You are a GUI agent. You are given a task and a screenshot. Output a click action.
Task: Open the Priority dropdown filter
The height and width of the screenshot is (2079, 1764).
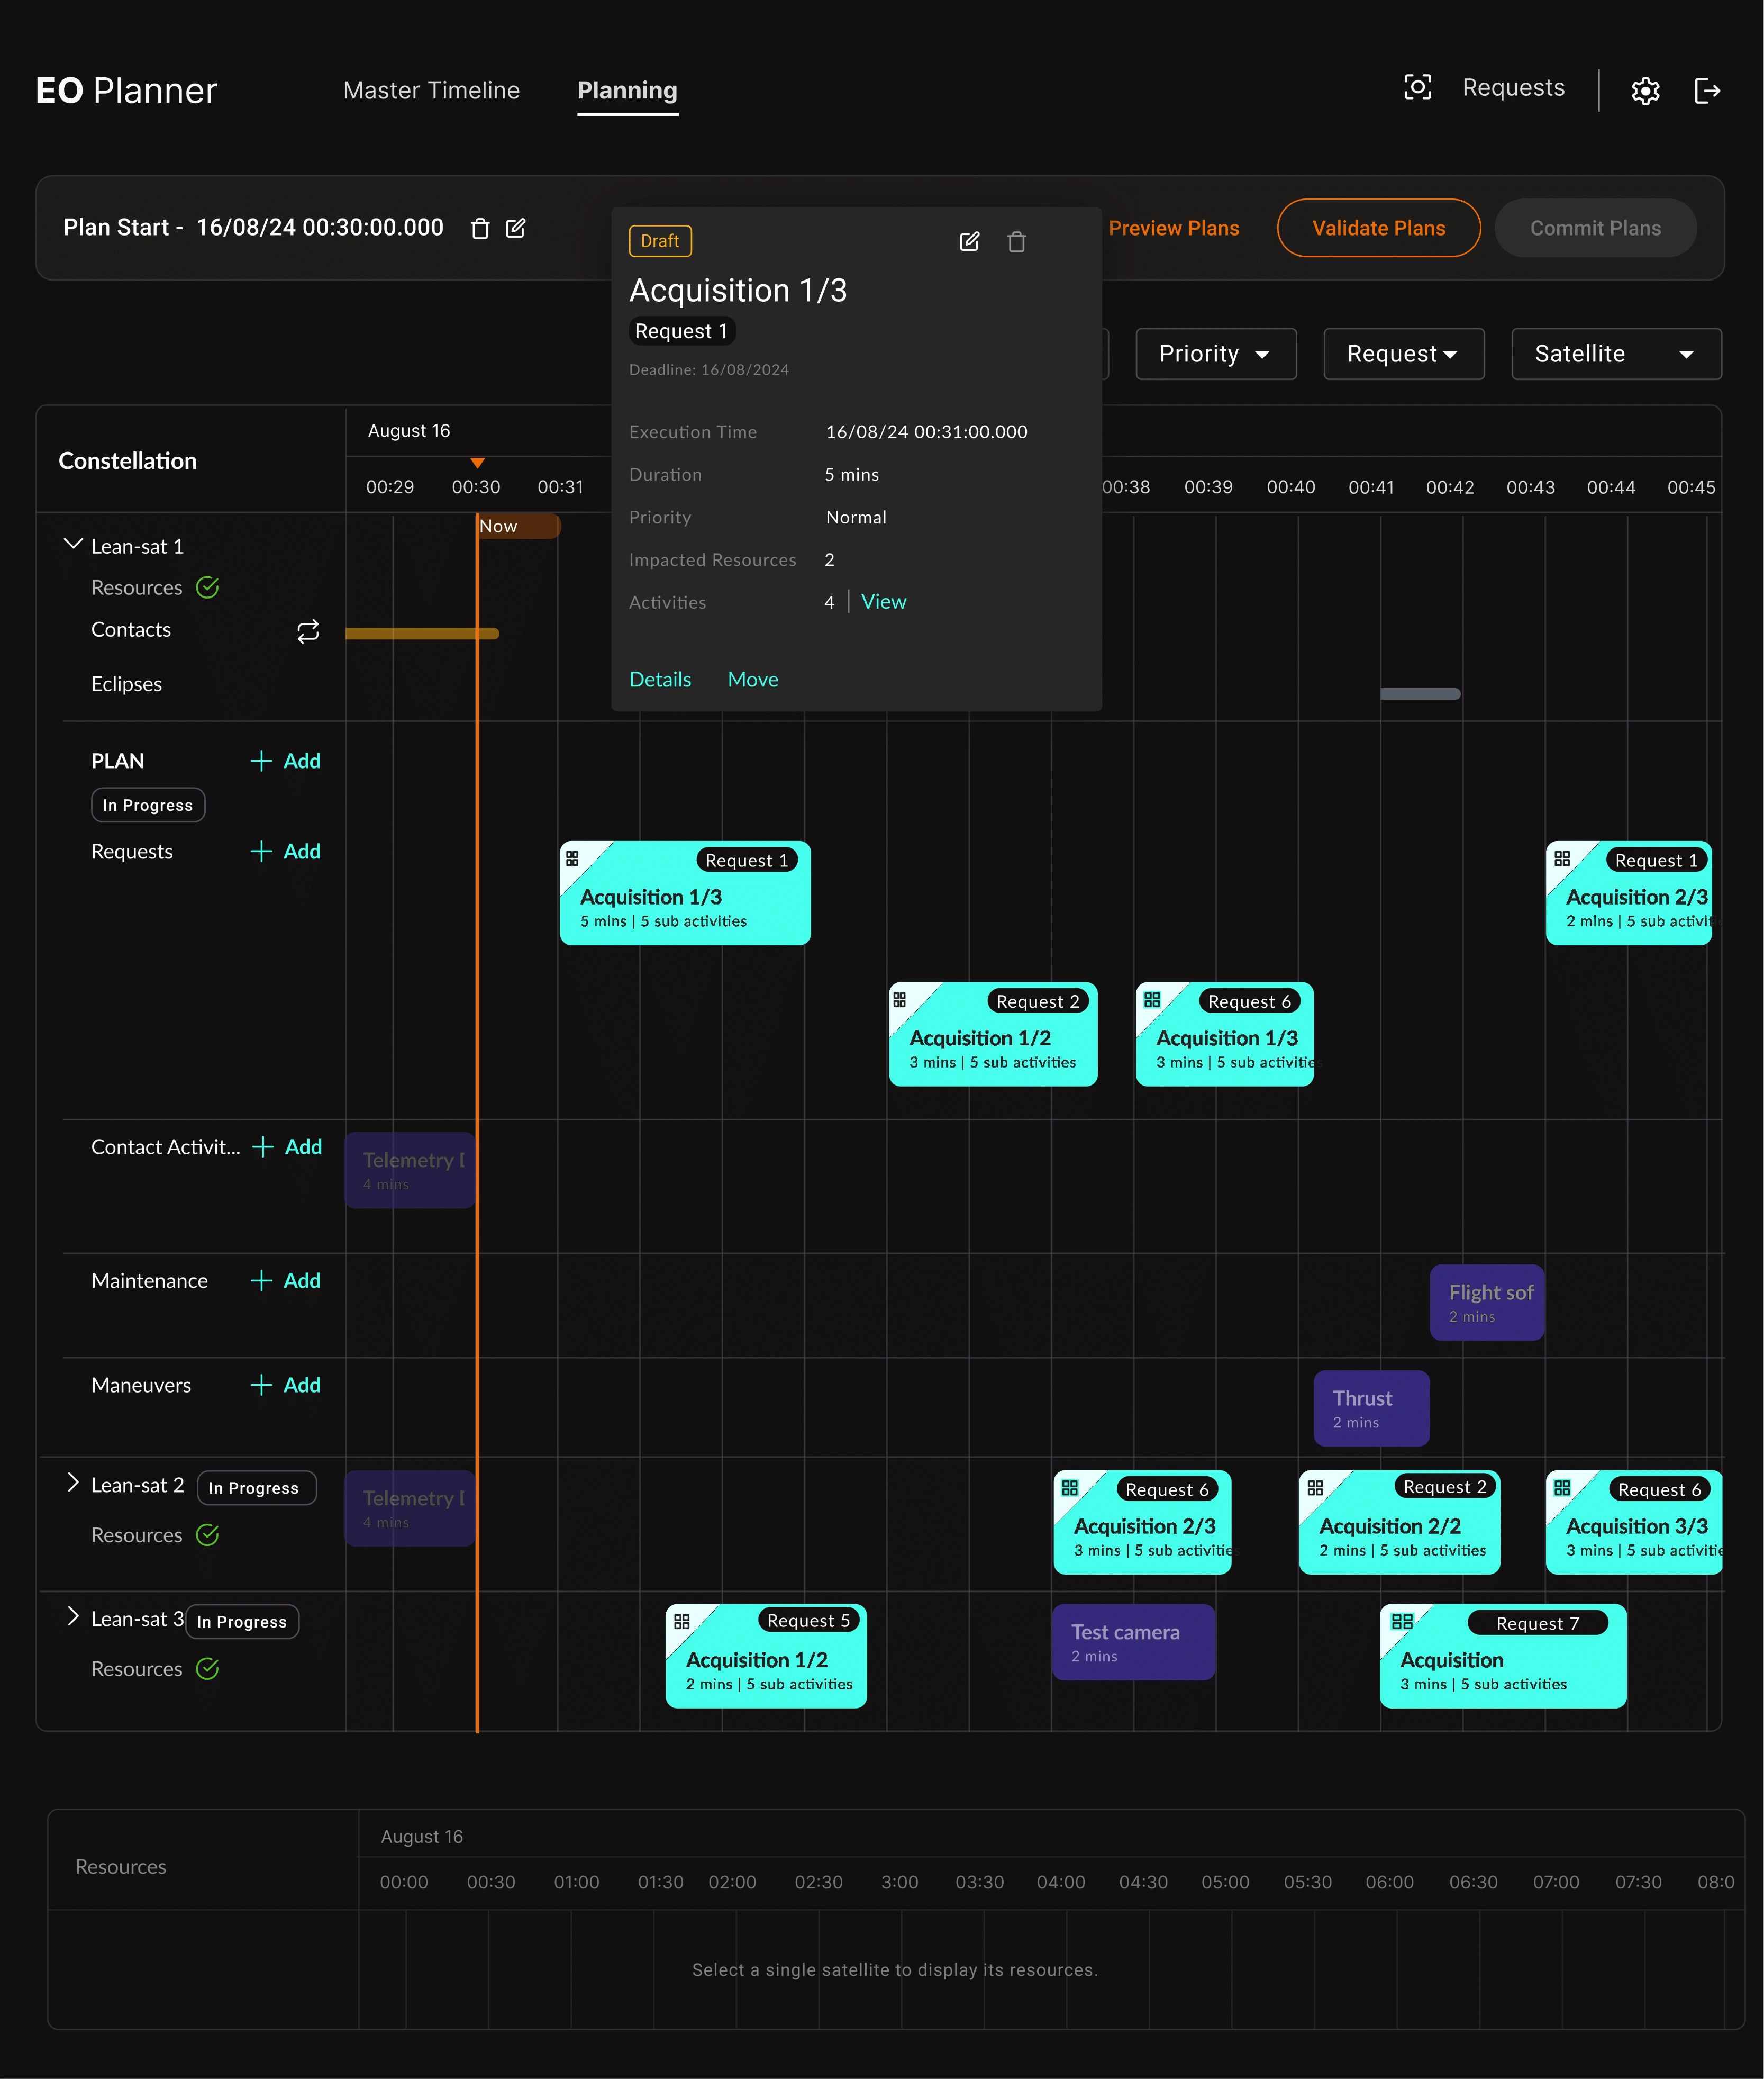pos(1216,354)
